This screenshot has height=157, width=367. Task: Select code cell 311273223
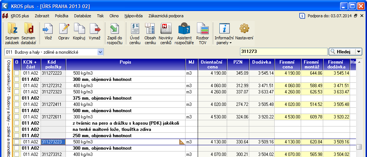53,142
